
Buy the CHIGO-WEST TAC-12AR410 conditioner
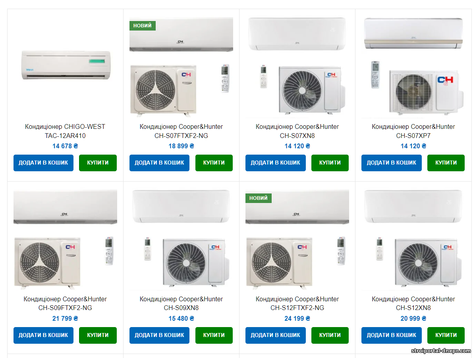pyautogui.click(x=98, y=163)
